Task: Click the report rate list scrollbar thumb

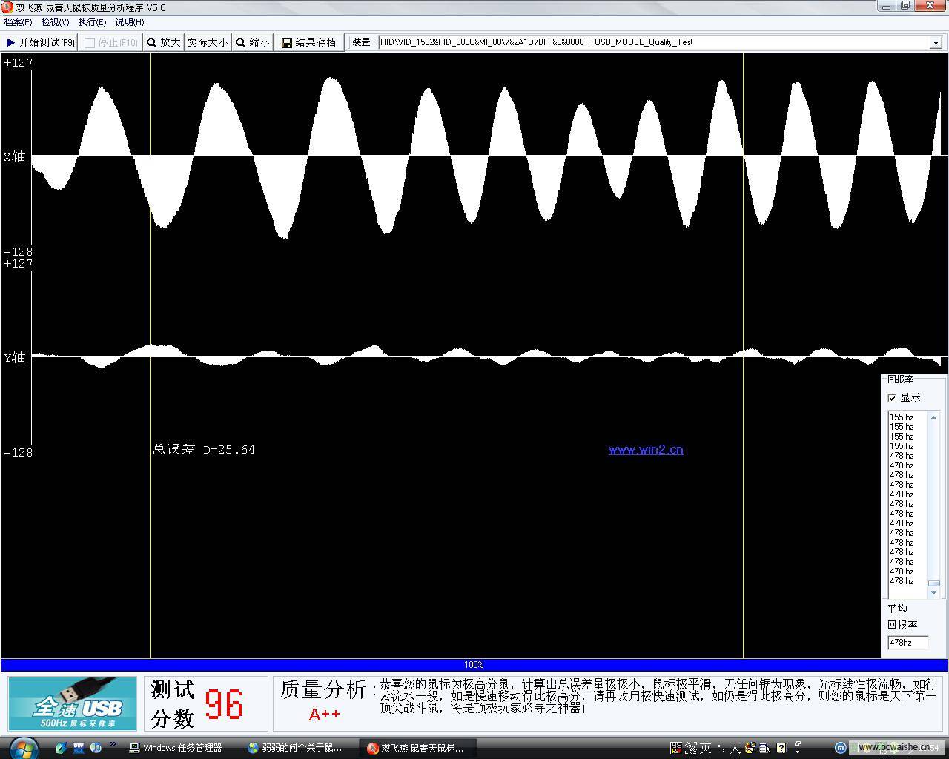Action: pyautogui.click(x=934, y=583)
